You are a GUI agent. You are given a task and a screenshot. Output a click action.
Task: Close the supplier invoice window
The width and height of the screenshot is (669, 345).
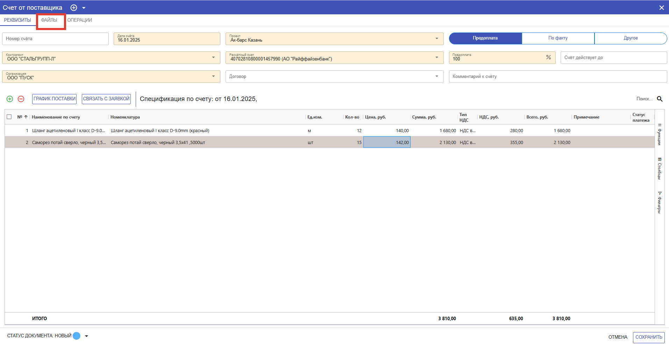tap(661, 8)
